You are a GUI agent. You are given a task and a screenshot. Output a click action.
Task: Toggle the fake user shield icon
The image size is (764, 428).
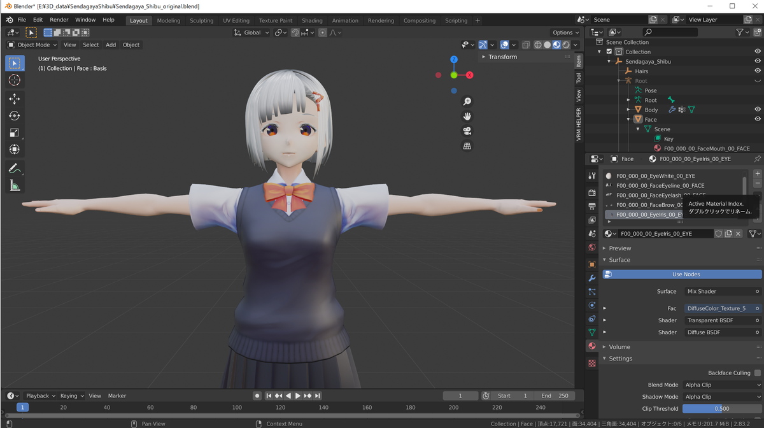pos(719,234)
